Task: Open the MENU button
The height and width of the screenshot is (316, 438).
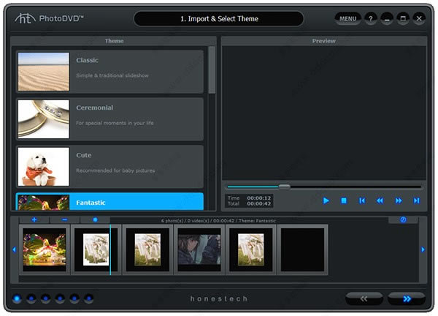Action: (347, 19)
